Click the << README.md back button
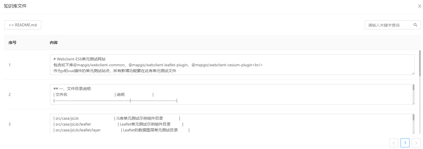 coord(23,25)
